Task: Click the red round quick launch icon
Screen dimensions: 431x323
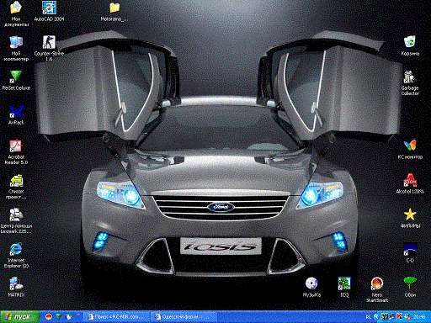Action: 49,317
